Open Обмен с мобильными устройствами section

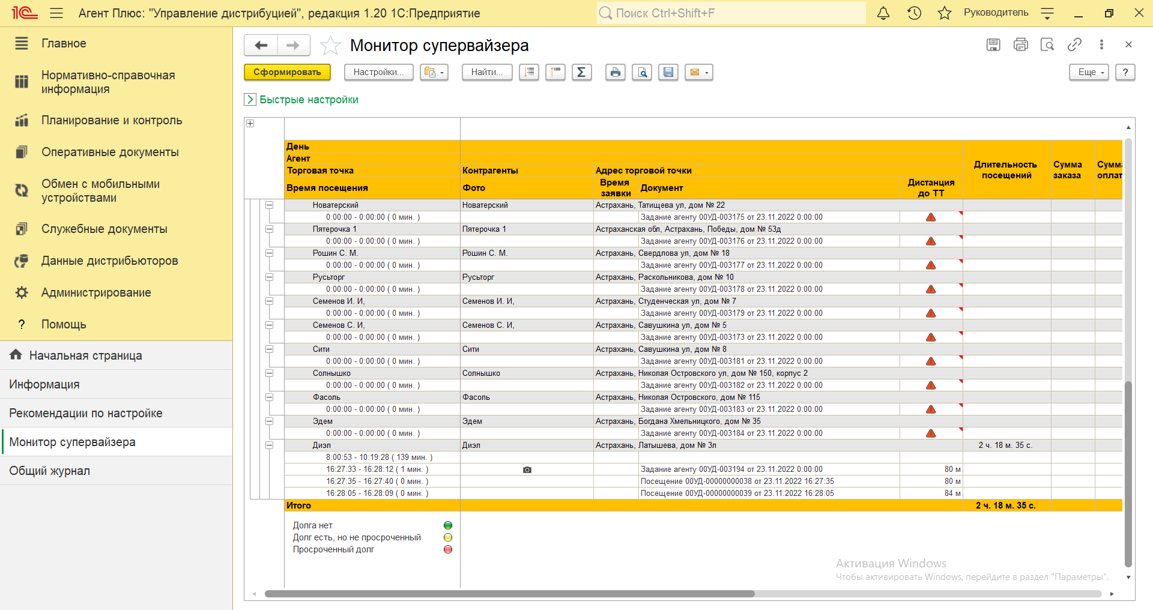(116, 191)
